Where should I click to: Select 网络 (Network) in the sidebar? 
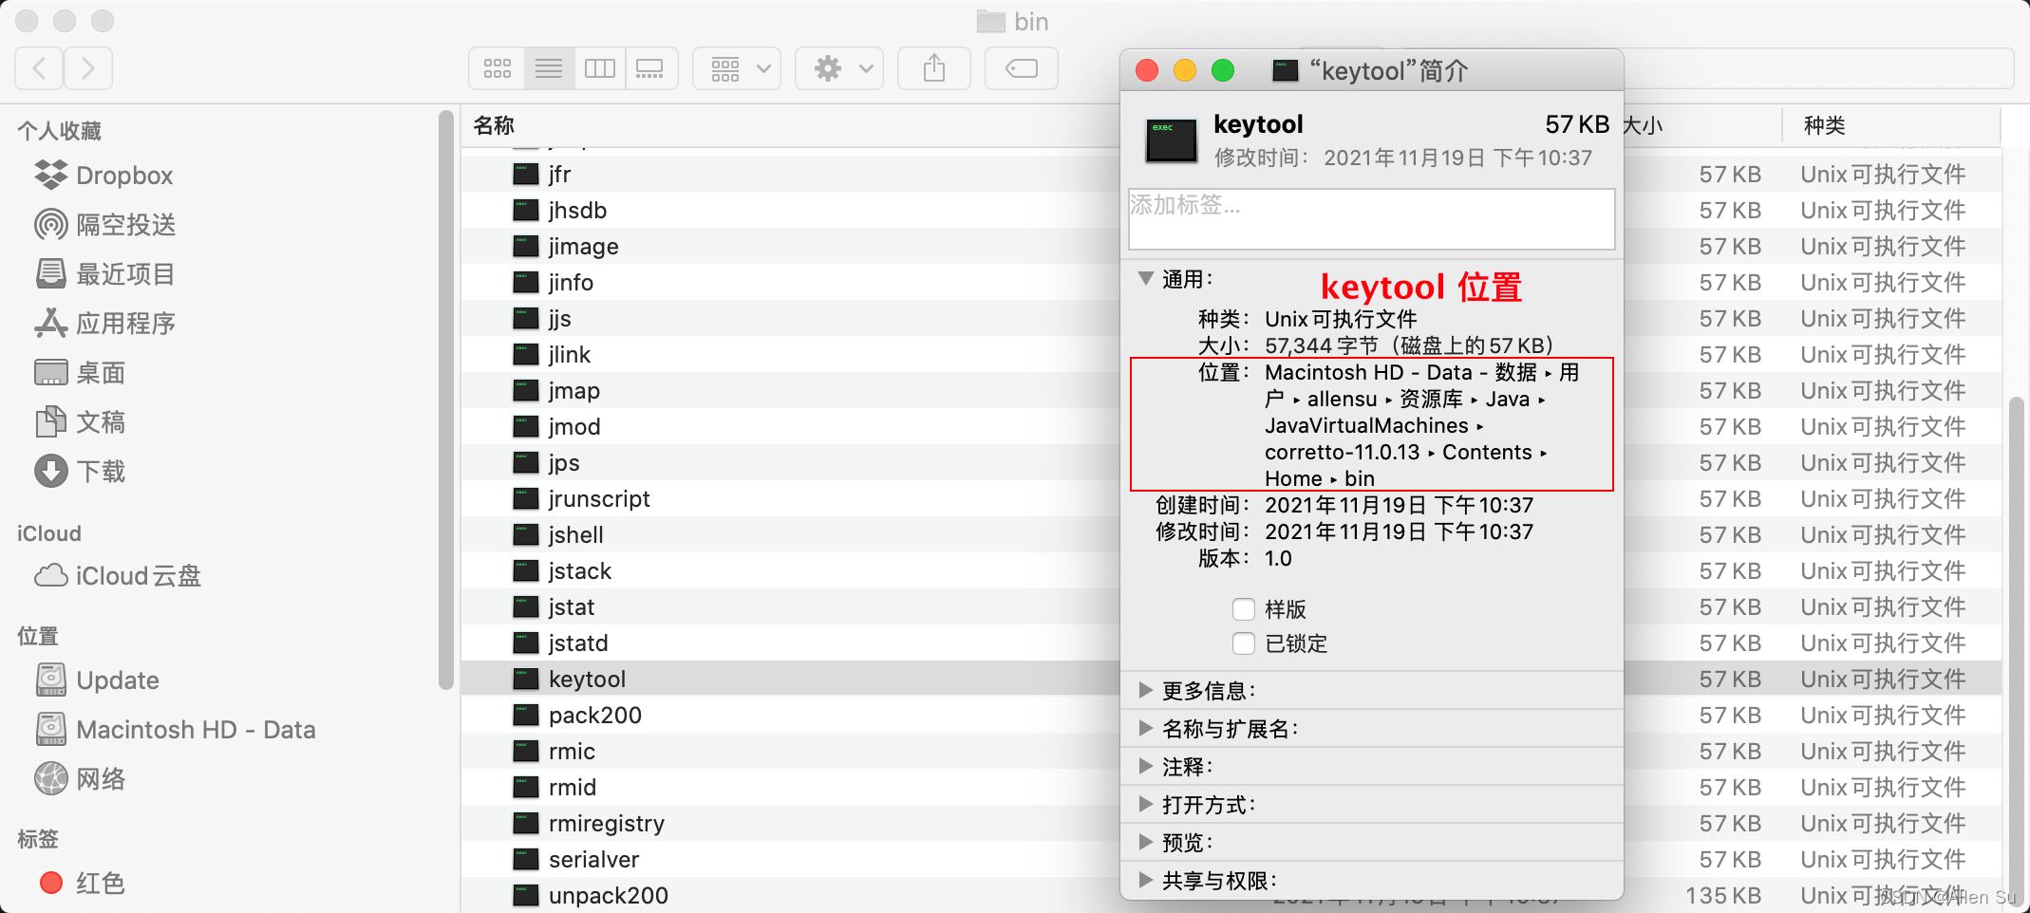click(x=102, y=778)
